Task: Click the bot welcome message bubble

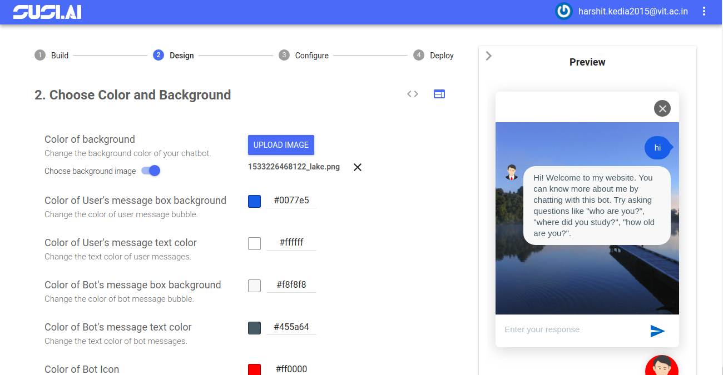Action: [x=597, y=206]
